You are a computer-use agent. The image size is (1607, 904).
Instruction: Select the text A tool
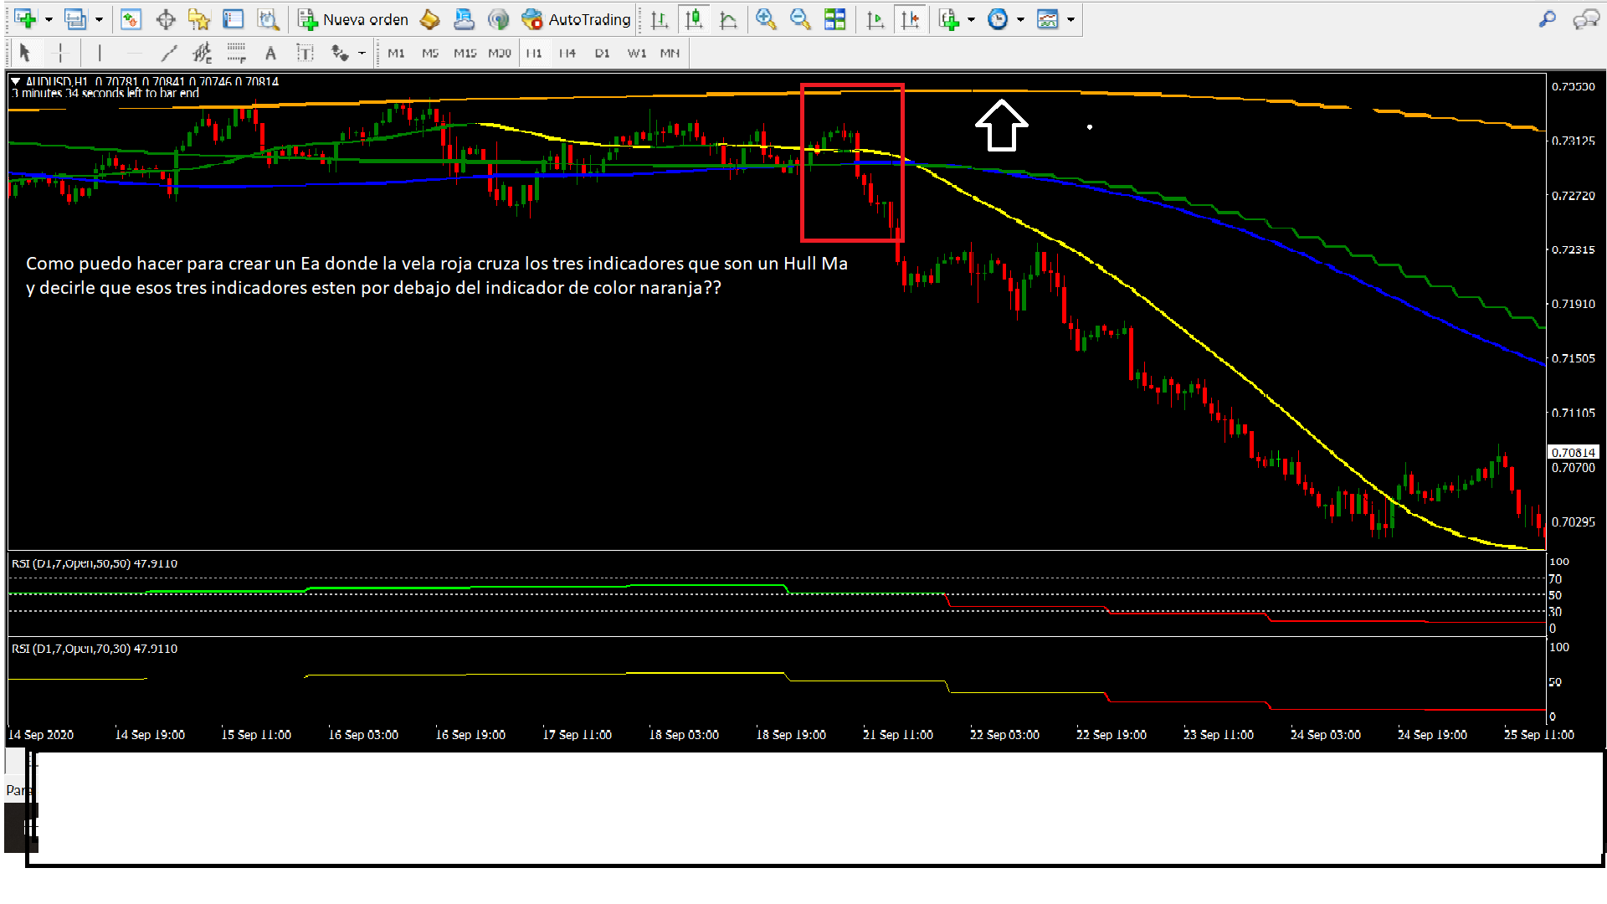pos(270,54)
